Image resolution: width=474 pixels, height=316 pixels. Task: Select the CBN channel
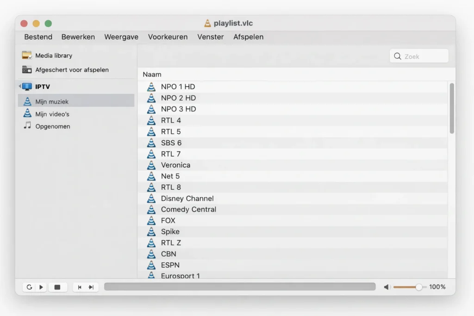pos(293,254)
